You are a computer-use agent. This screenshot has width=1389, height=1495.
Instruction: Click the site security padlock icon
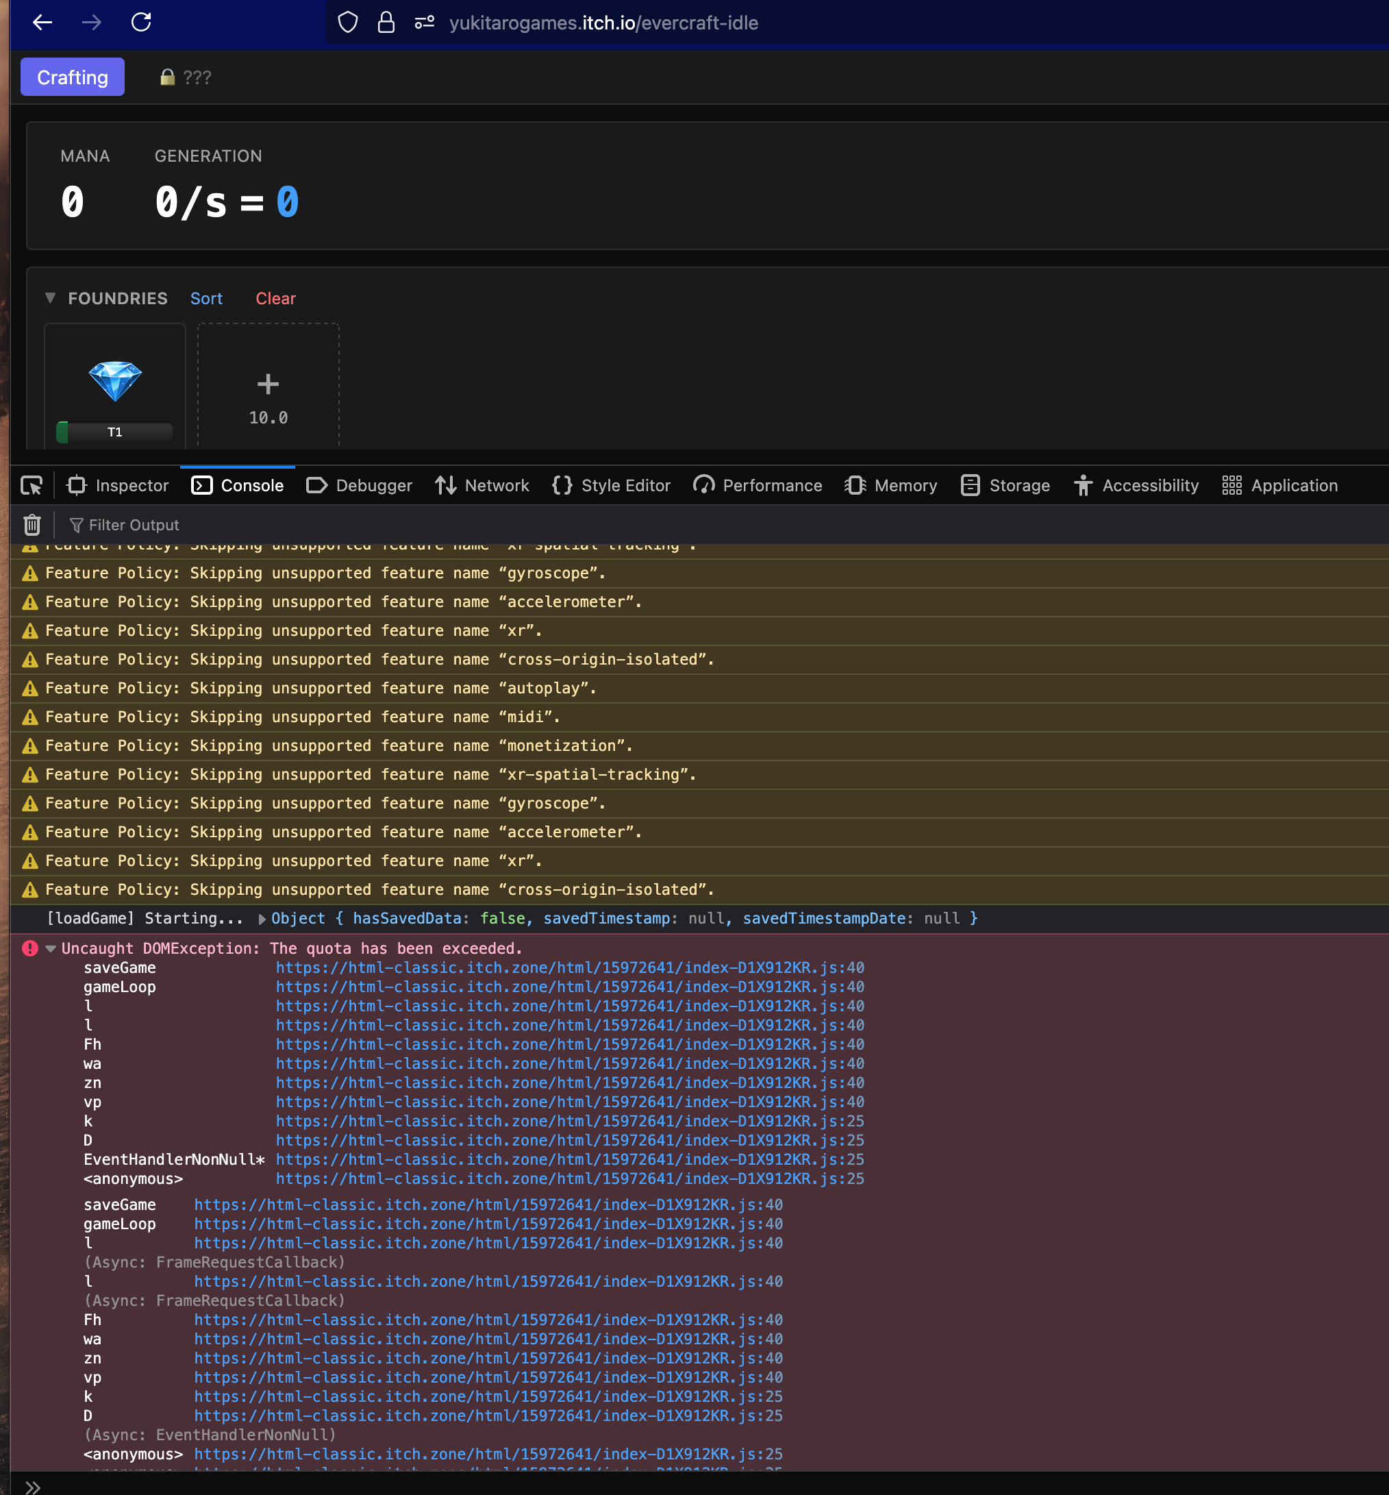tap(386, 23)
